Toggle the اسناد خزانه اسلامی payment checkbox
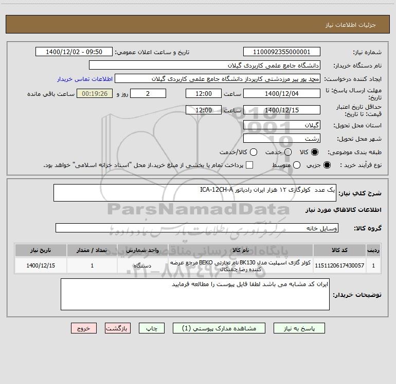This screenshot has height=384, width=396. point(249,165)
